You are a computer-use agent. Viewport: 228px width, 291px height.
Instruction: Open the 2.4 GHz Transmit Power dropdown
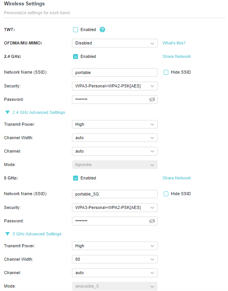[x=115, y=124]
